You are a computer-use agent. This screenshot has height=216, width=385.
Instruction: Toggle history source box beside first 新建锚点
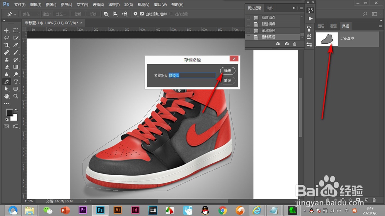(x=249, y=18)
